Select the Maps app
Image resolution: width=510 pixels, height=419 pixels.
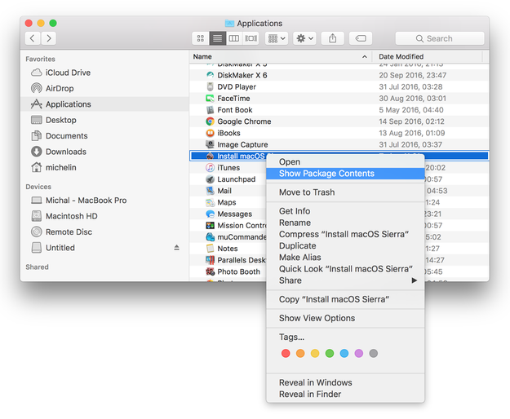(x=228, y=202)
